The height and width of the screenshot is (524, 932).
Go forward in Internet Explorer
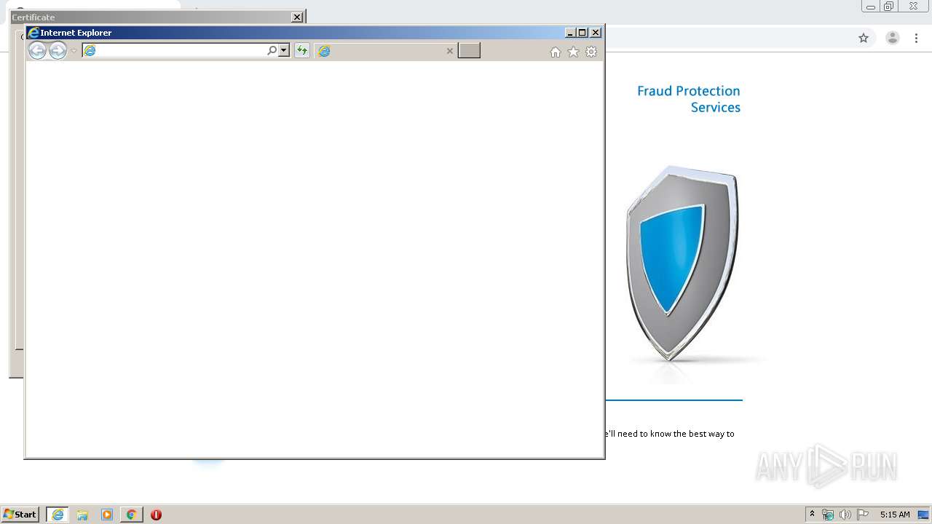[x=58, y=50]
